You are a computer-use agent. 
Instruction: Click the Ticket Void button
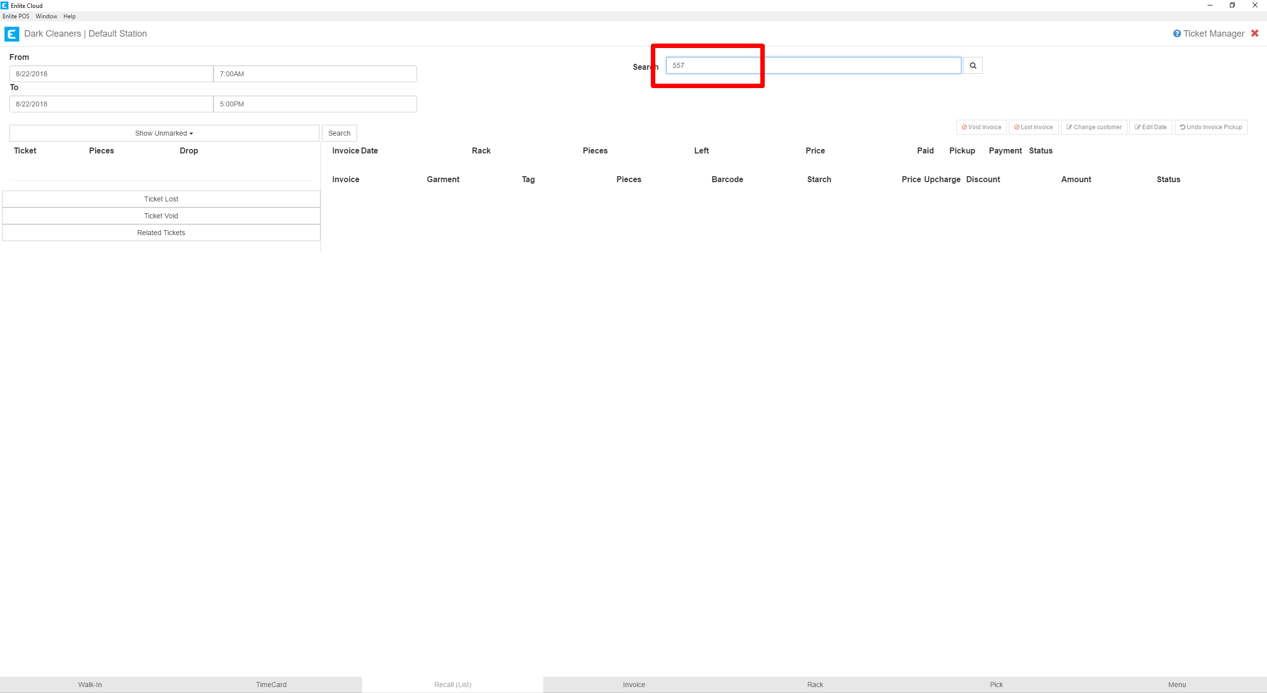[161, 216]
